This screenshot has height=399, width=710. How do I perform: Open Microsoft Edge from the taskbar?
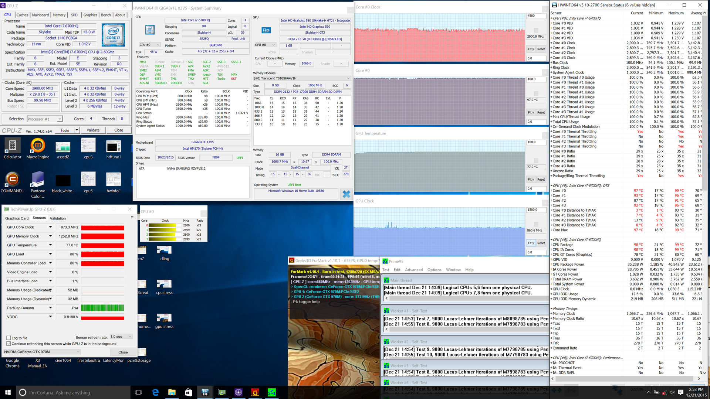click(x=155, y=392)
